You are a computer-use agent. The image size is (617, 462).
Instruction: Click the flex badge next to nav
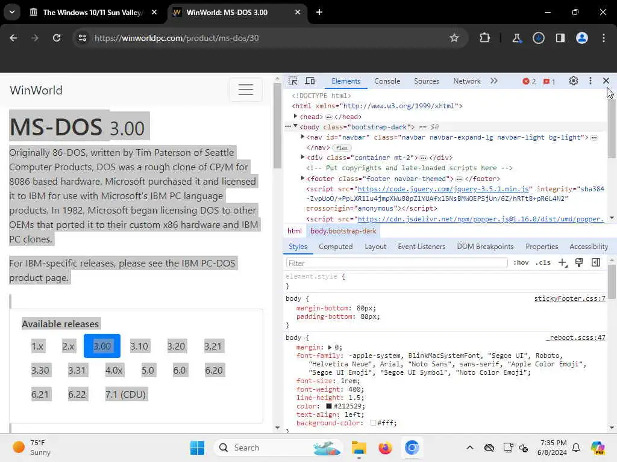pyautogui.click(x=342, y=148)
